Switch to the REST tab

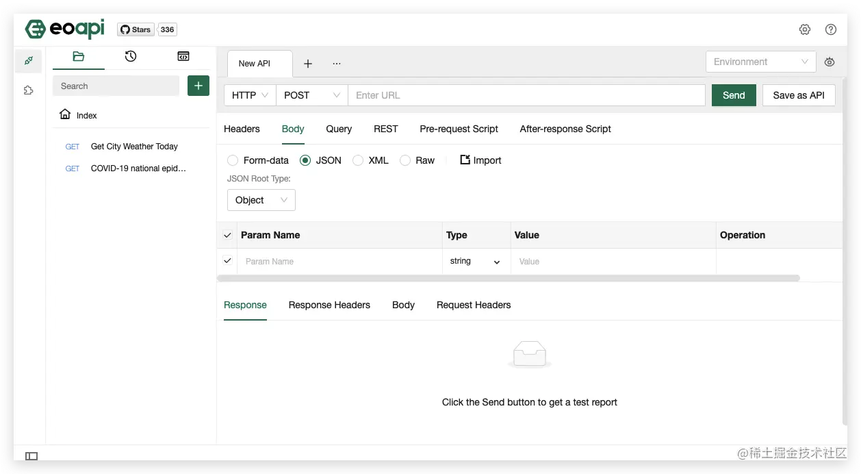pyautogui.click(x=386, y=129)
